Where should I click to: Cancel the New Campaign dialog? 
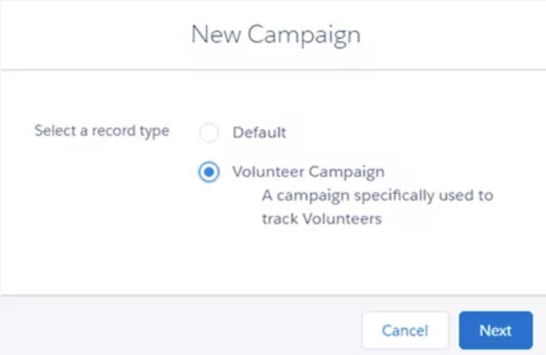405,330
